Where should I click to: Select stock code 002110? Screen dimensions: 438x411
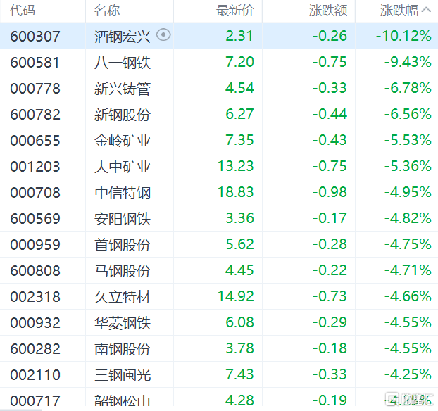35,375
